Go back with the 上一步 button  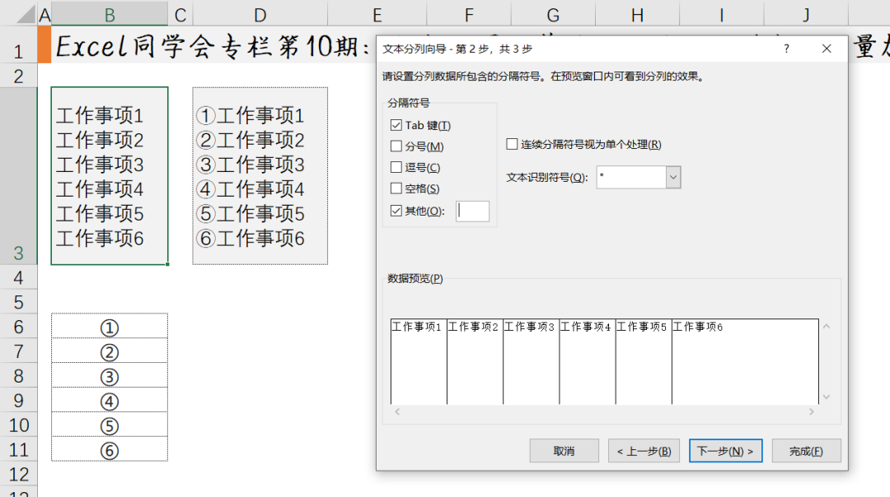(644, 451)
